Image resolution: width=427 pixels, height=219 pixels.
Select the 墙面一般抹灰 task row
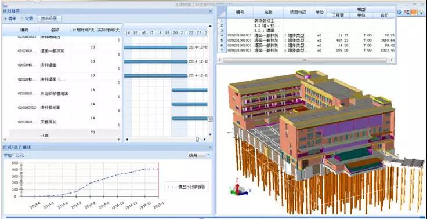pyautogui.click(x=61, y=50)
